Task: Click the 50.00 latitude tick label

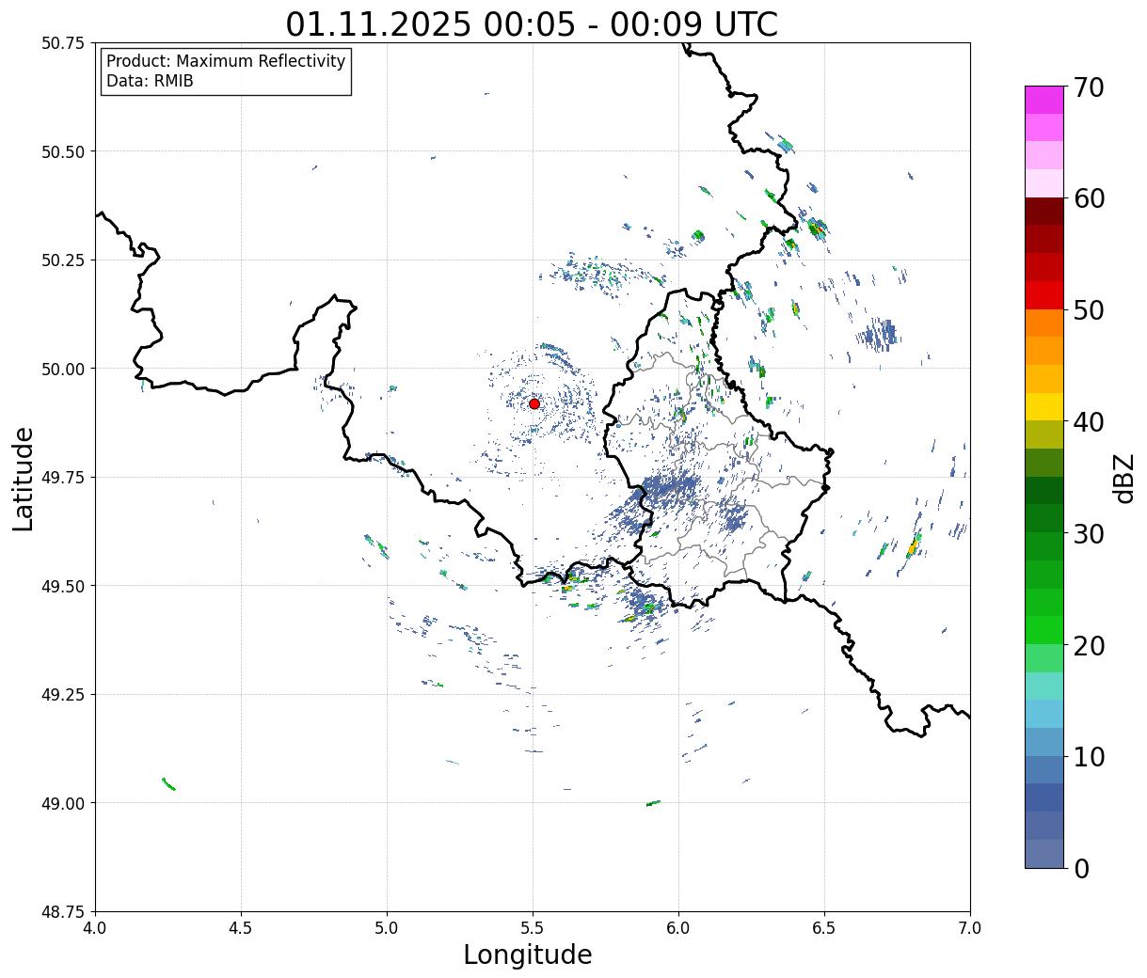Action: click(63, 369)
